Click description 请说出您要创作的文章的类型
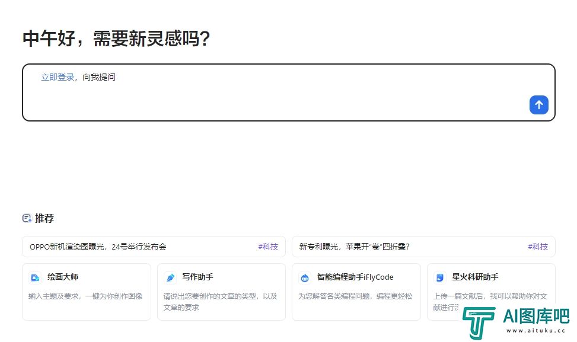The width and height of the screenshot is (577, 342). coord(220,302)
